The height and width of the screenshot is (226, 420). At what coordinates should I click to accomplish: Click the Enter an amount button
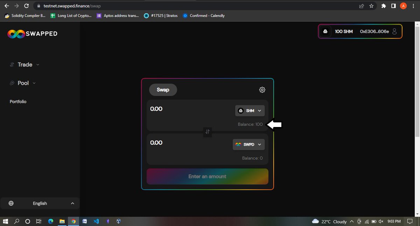click(208, 176)
